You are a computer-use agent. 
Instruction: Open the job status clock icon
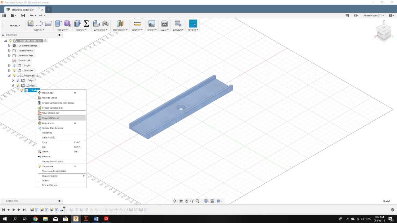[356, 15]
